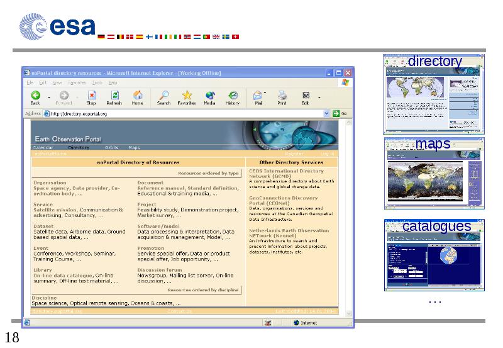Click the green Go arrow button
Viewport: 503px width, 348px height.
pos(336,113)
